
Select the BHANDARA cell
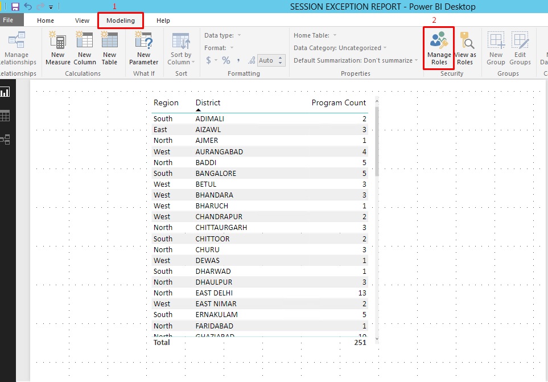click(214, 195)
